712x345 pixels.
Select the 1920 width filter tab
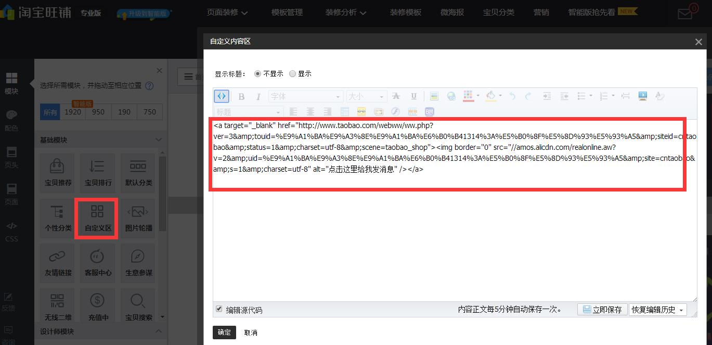point(73,112)
